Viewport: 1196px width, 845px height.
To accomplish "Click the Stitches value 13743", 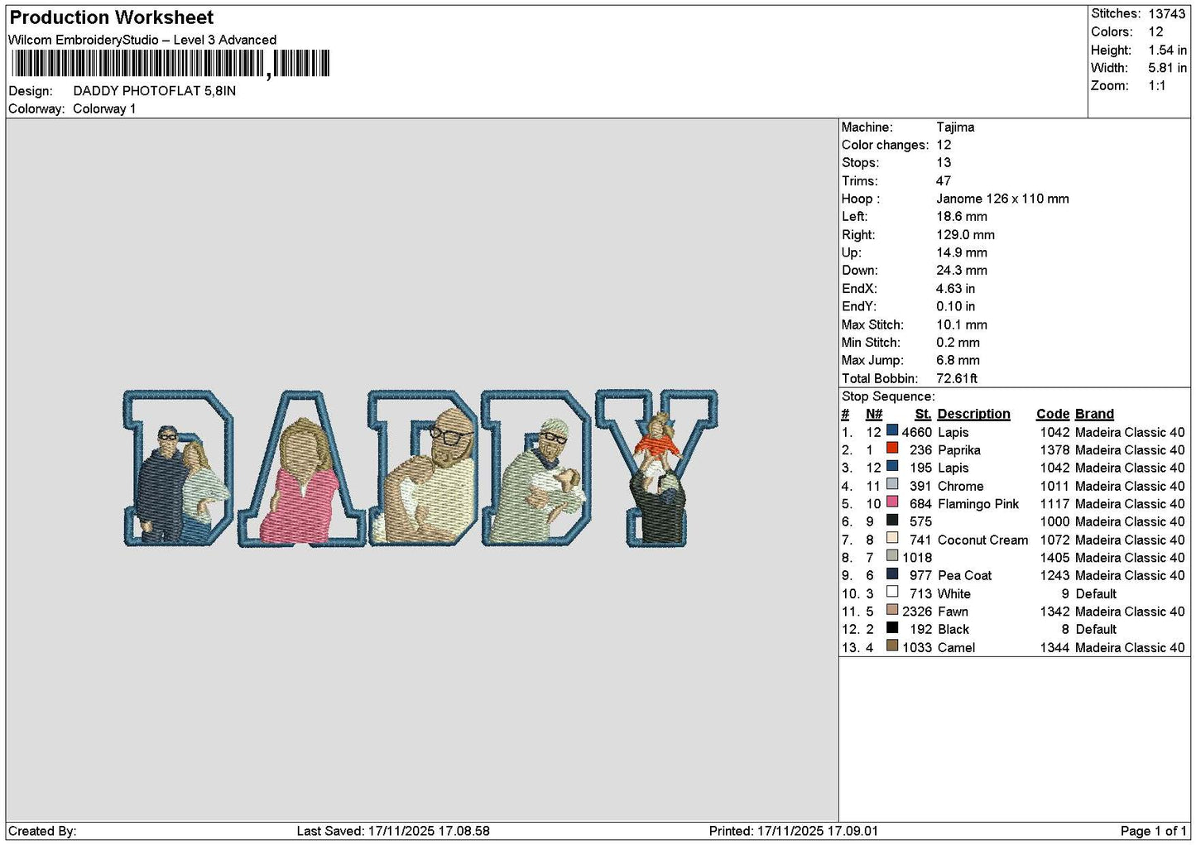I will [1167, 14].
